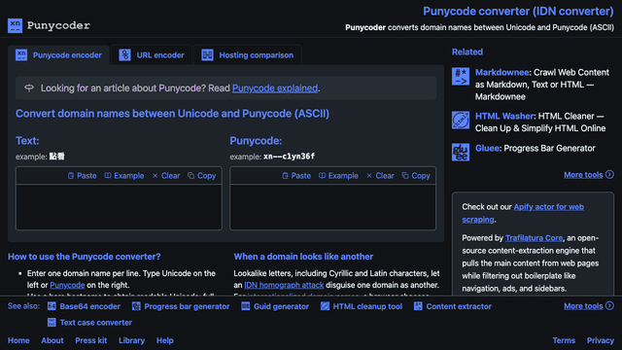Open the Content extractor link
622x350 pixels.
tap(459, 306)
